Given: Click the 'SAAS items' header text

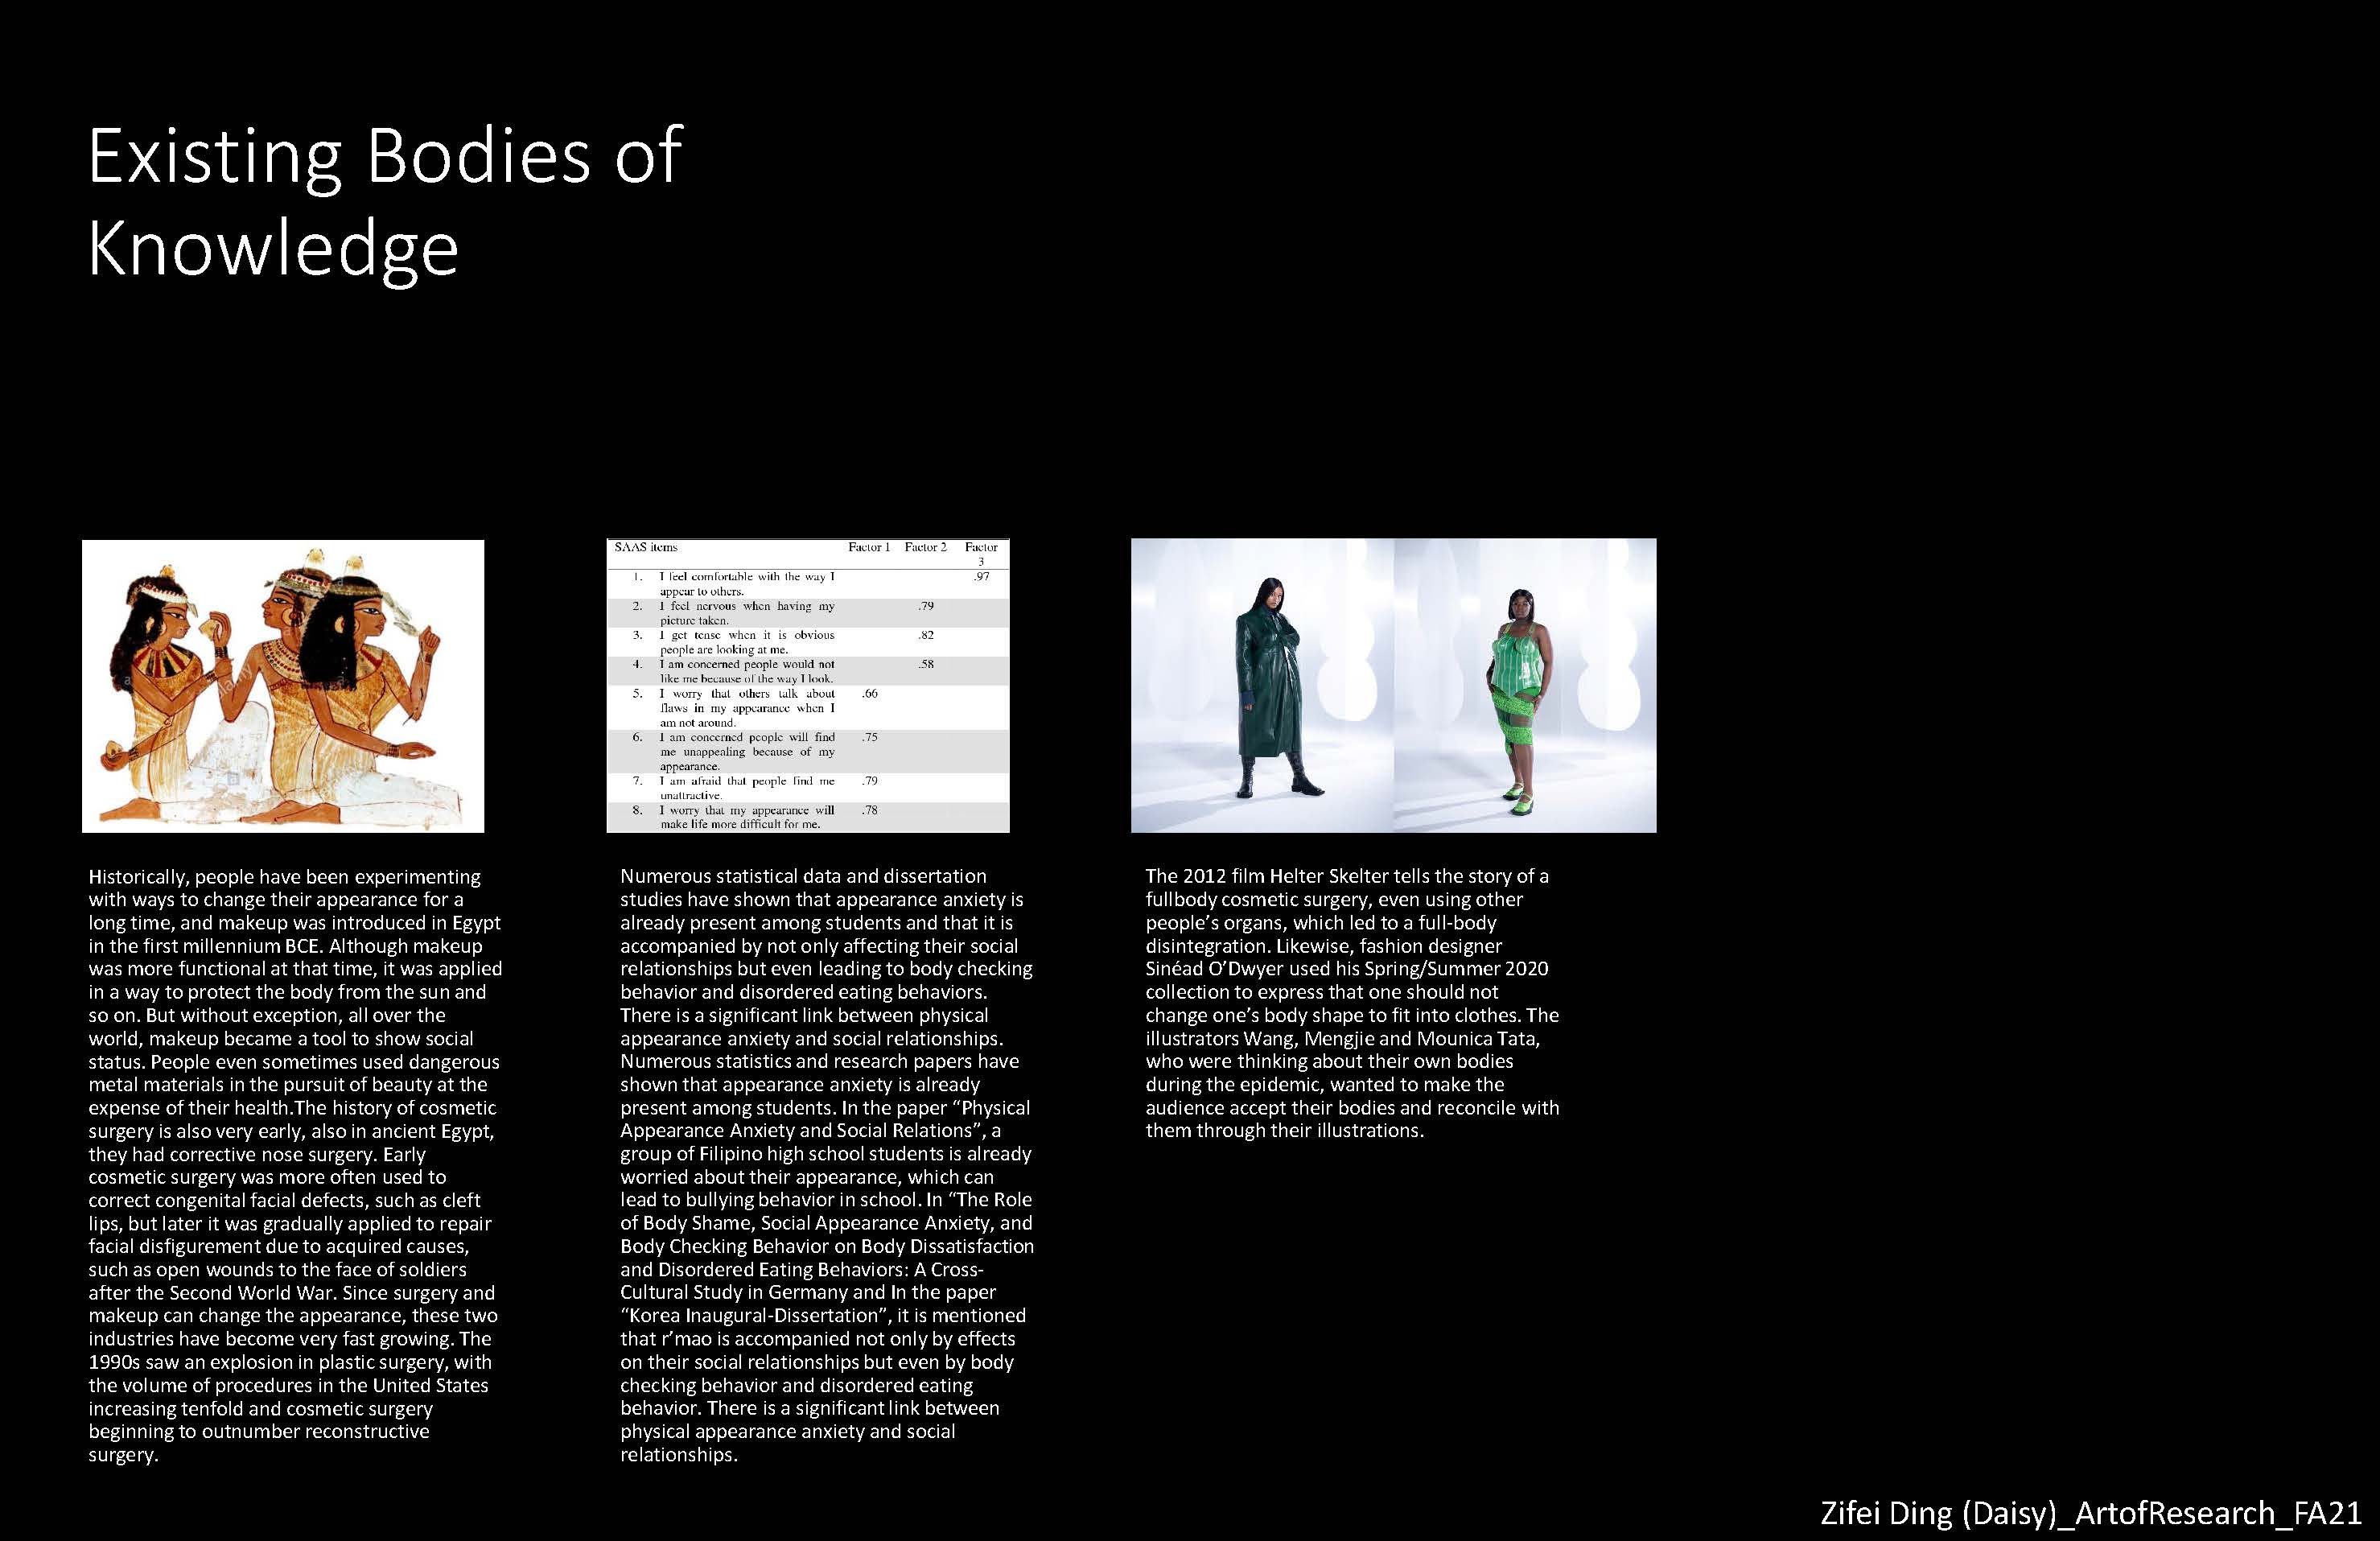Looking at the screenshot, I should pos(646,547).
